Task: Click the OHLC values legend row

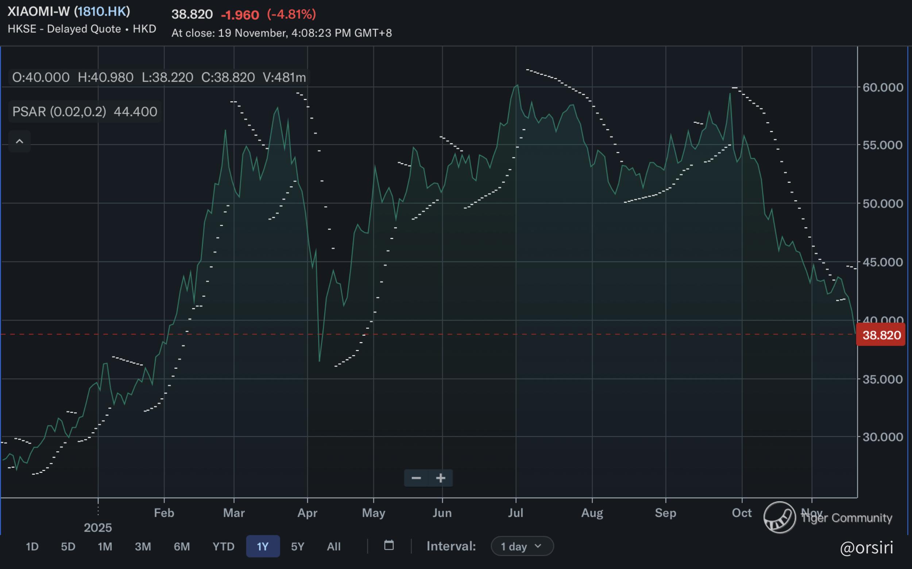Action: 159,78
